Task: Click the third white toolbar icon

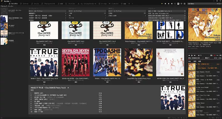Action: [169, 4]
